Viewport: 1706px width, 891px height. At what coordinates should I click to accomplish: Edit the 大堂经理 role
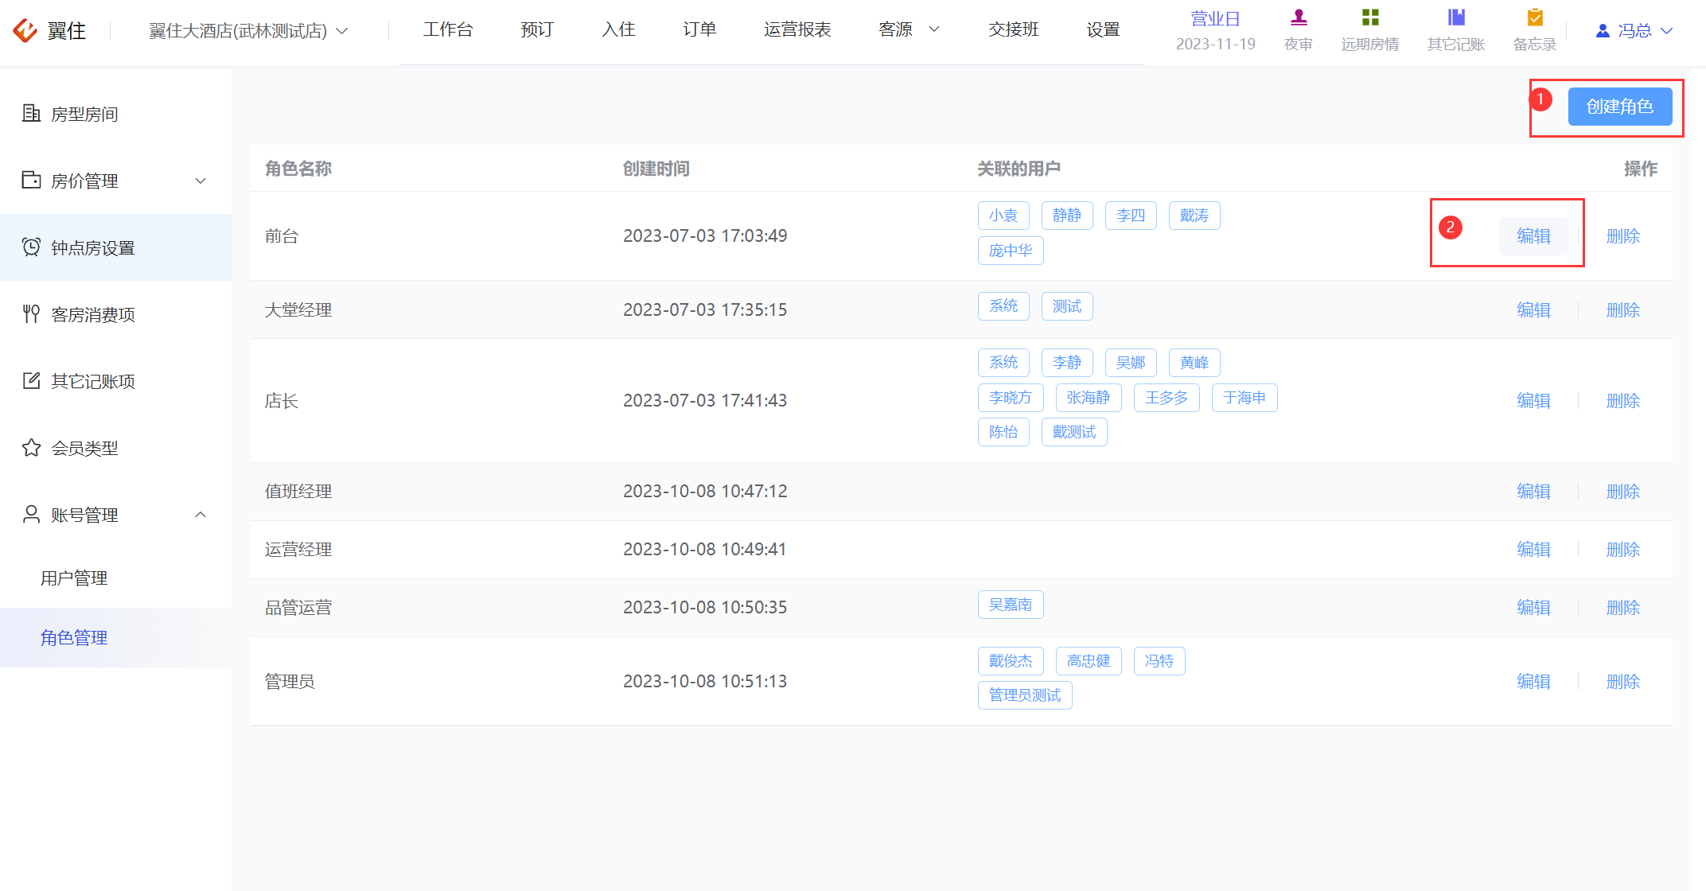point(1533,310)
